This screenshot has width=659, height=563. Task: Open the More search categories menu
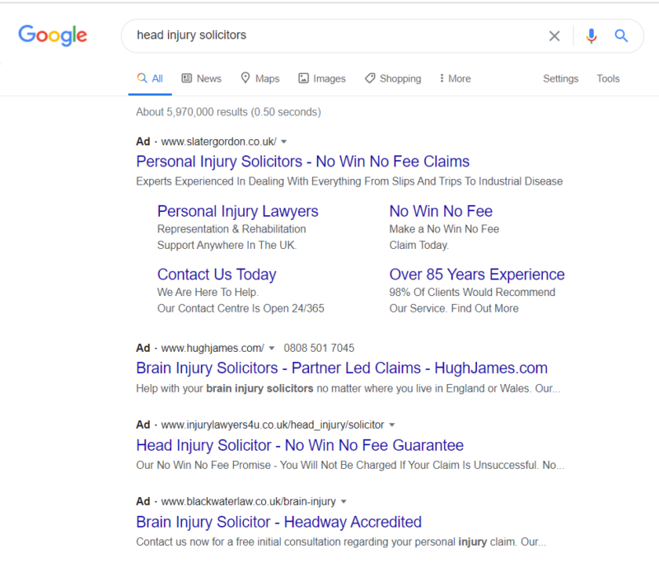pyautogui.click(x=455, y=78)
